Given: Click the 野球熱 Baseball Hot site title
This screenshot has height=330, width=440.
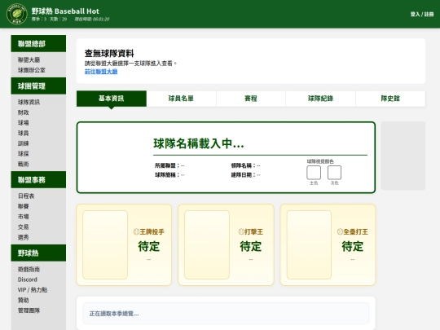Looking at the screenshot, I should click(65, 11).
